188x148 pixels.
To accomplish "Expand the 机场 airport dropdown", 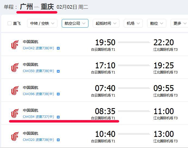I will tap(133, 23).
